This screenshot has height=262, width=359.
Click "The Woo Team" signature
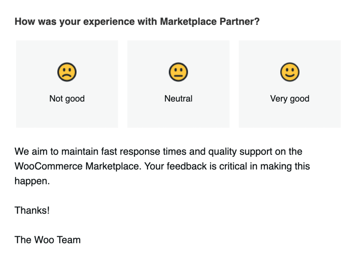pyautogui.click(x=47, y=240)
